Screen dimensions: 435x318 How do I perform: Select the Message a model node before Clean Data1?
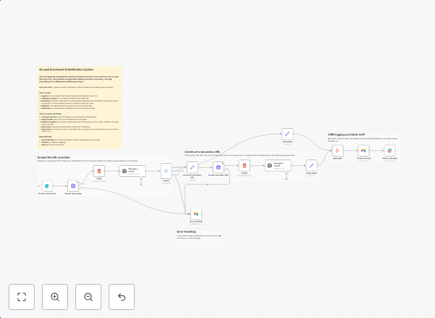point(278,166)
